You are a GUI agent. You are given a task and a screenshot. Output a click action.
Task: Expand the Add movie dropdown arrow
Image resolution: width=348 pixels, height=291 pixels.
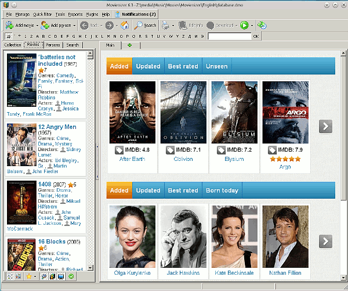point(37,26)
